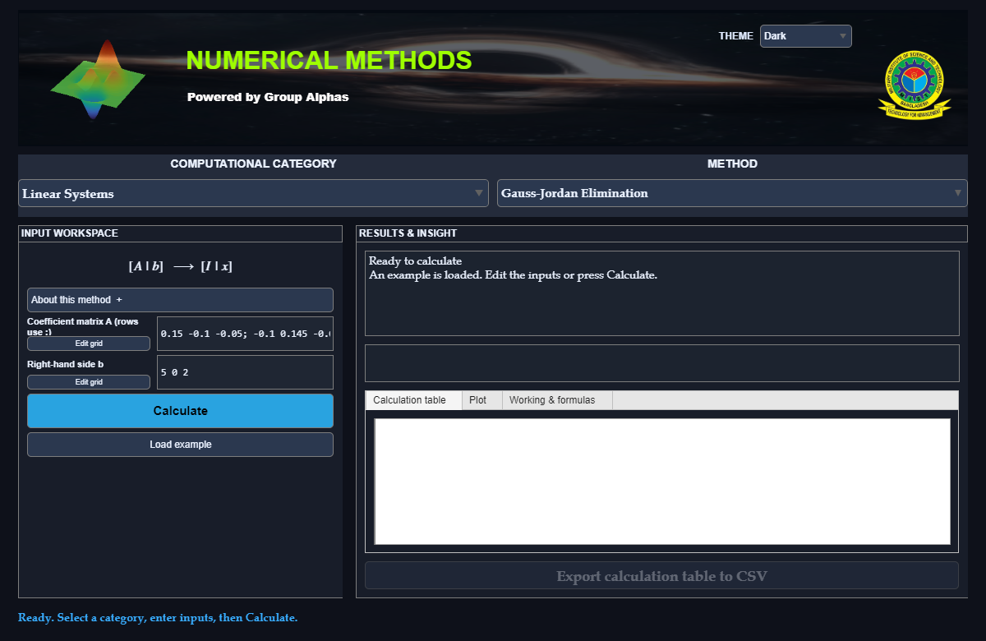Click the RESULTS & INSIGHT panel heading

[x=408, y=233]
